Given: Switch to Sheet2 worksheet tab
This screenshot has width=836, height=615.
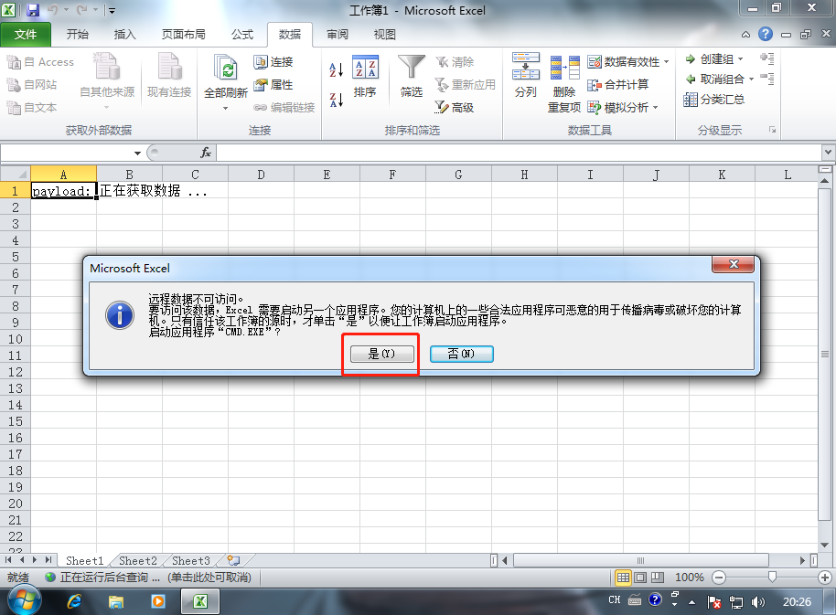Looking at the screenshot, I should (138, 561).
